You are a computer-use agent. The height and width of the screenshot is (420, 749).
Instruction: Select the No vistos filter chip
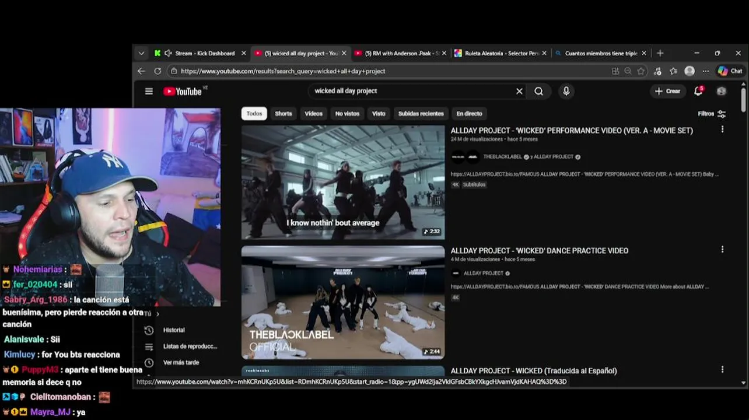click(x=347, y=114)
